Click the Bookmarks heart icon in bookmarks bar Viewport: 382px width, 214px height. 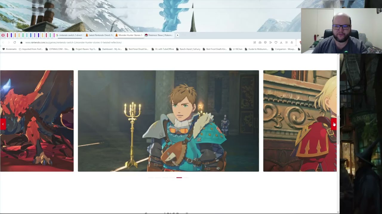[x=4, y=49]
